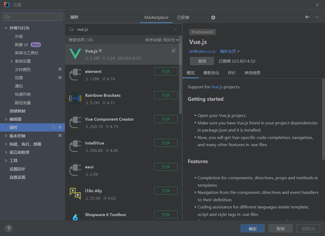Click the search history magnifier icon
Screen dimensions: 325x236
[x=72, y=29]
